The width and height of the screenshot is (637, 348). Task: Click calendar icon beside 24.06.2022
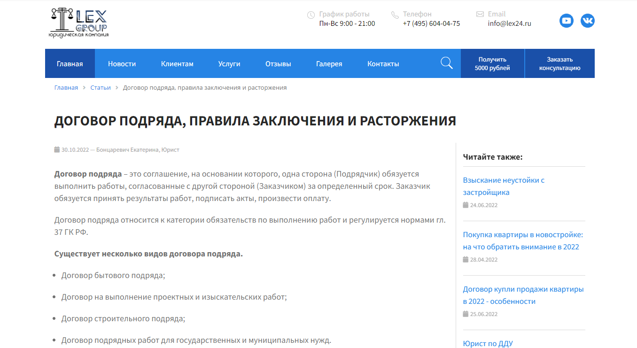pyautogui.click(x=466, y=205)
